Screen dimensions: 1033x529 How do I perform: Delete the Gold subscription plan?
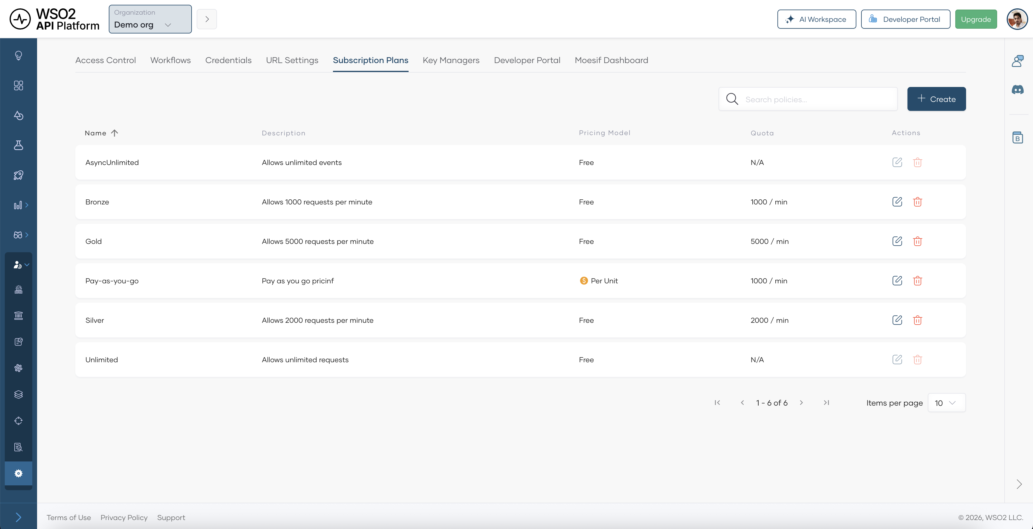pyautogui.click(x=918, y=241)
